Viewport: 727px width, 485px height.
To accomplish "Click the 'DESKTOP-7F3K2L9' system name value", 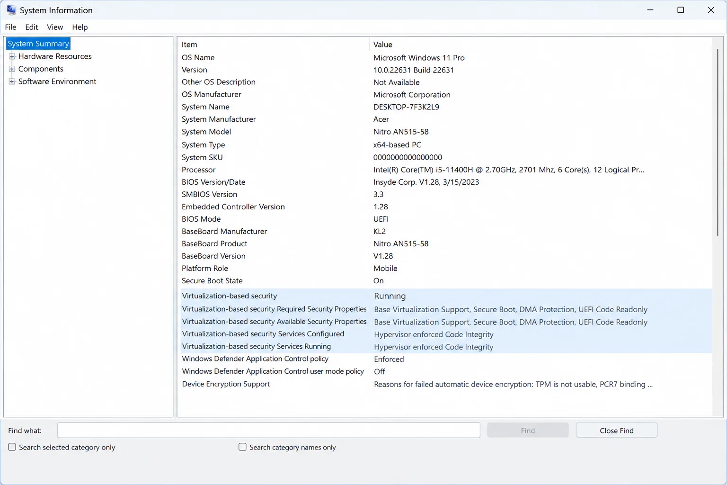I will (x=406, y=107).
